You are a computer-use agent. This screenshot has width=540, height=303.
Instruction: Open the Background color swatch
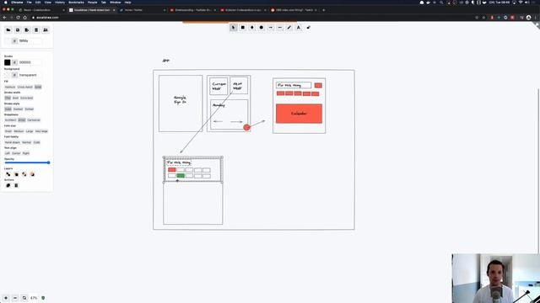(x=8, y=75)
